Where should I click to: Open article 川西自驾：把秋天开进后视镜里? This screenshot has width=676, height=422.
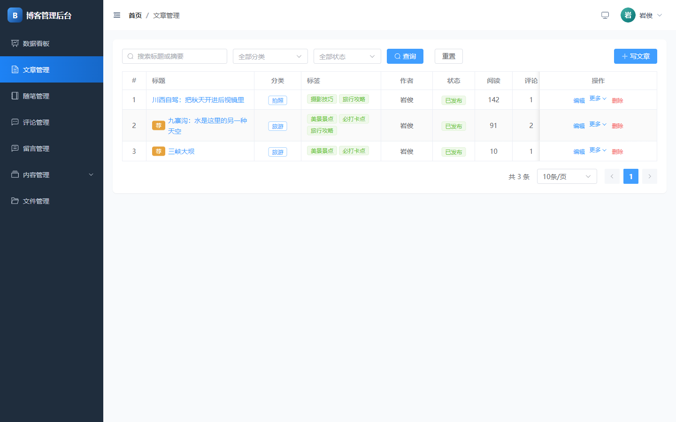(198, 100)
